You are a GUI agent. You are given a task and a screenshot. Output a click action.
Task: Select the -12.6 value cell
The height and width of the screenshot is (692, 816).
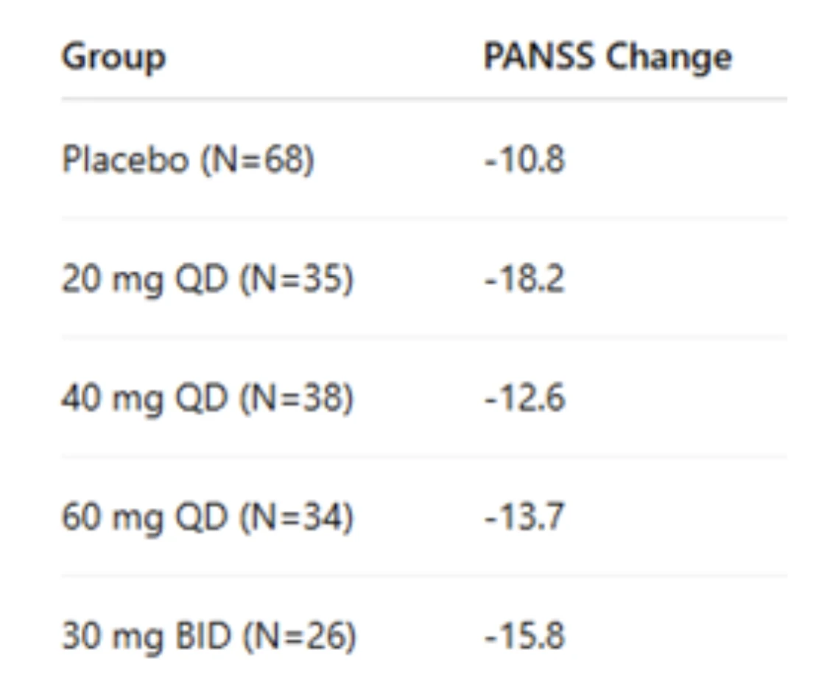tap(524, 398)
